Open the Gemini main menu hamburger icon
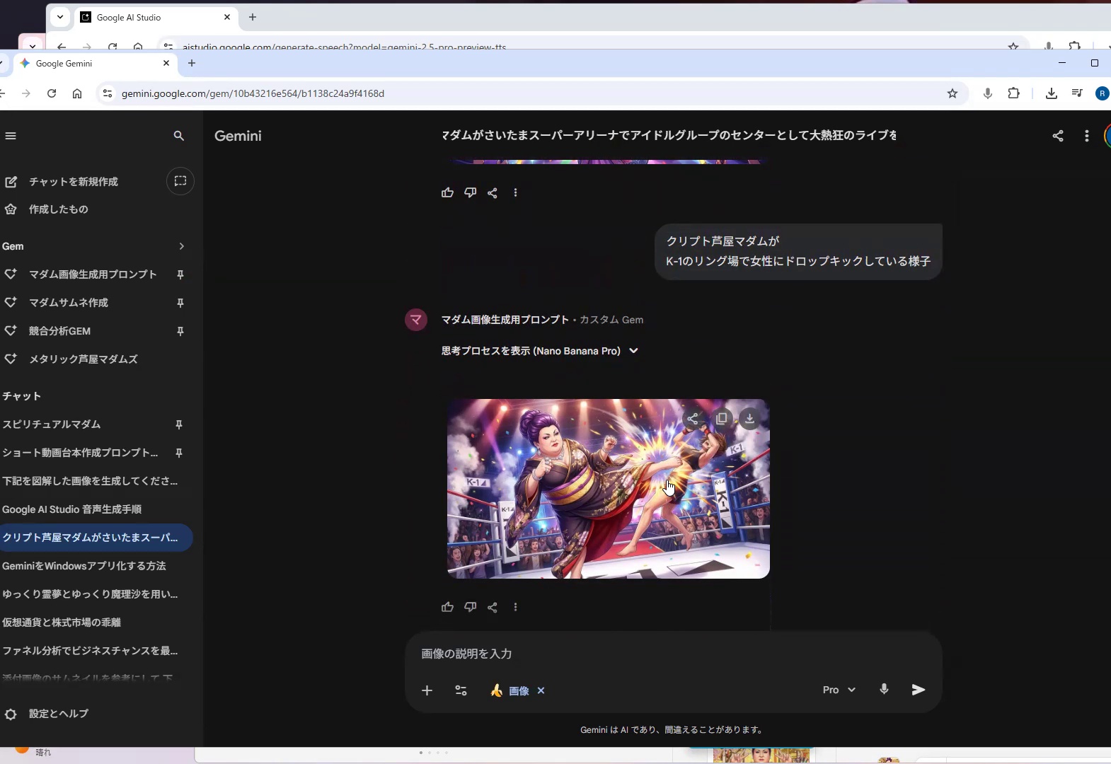Screen dimensions: 1111x764 11,136
